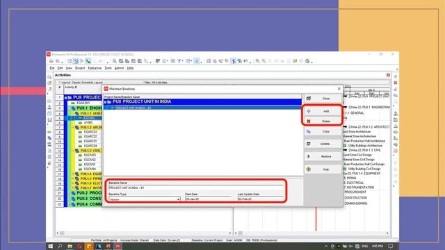Image resolution: width=445 pixels, height=250 pixels.
Task: Click the Last Update Date field
Action: 261,199
